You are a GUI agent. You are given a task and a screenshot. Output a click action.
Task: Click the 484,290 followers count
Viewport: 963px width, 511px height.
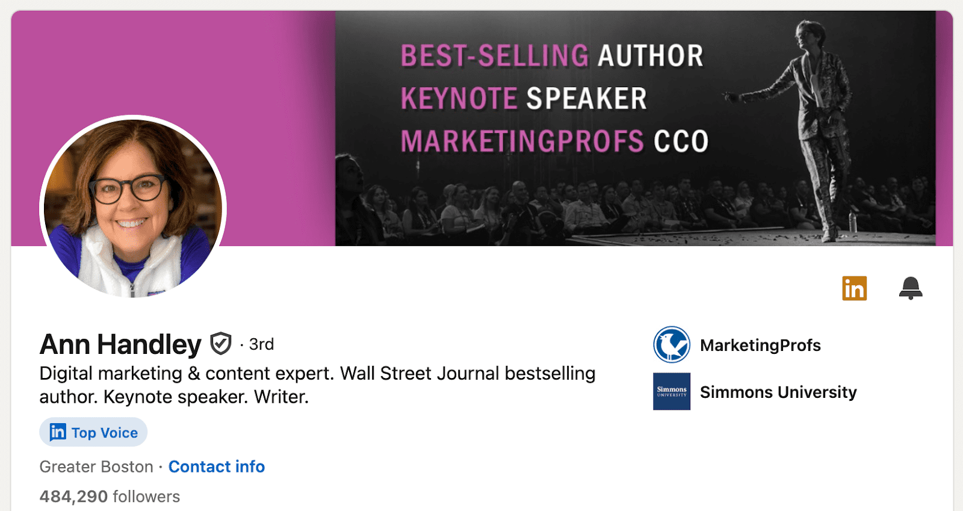click(x=110, y=497)
